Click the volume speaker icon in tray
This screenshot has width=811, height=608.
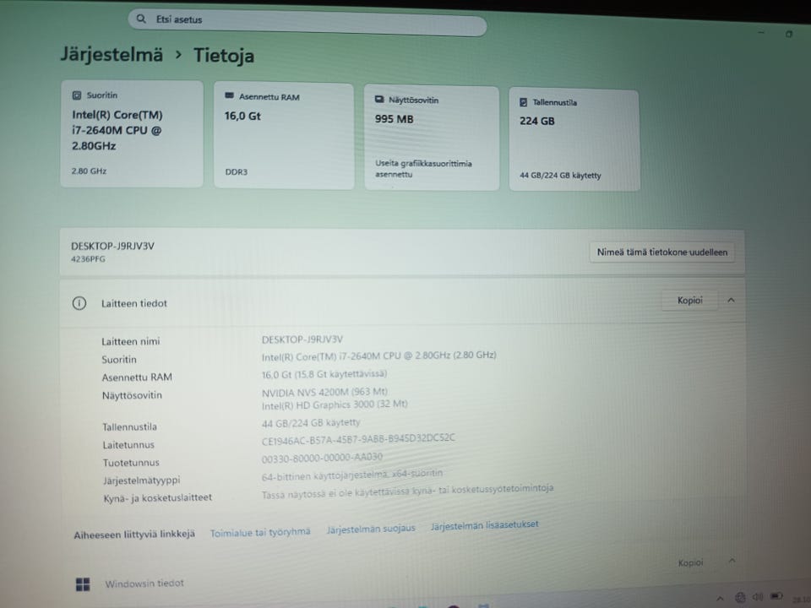click(x=758, y=597)
